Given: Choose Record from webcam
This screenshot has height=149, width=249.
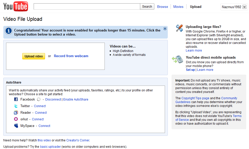Looking at the screenshot, I should click(x=71, y=56).
